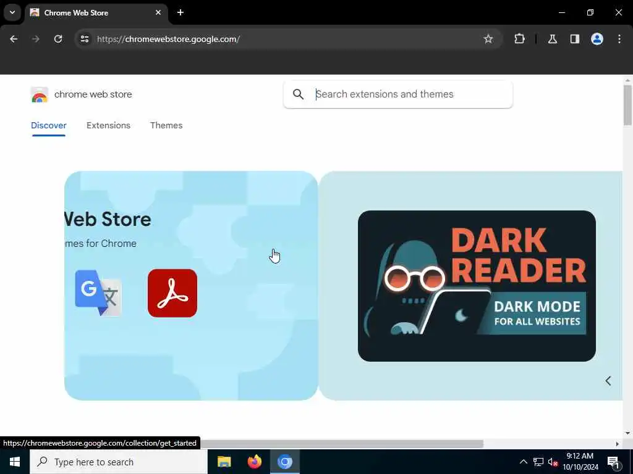Click the Chrome icon on the taskbar

click(284, 462)
